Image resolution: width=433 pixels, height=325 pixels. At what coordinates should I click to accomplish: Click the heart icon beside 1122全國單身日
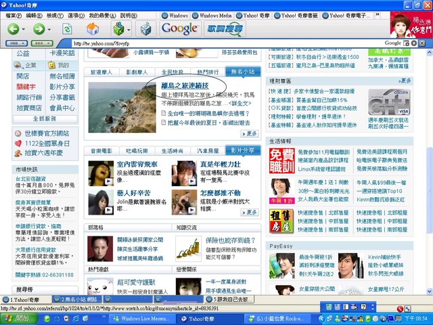18,143
